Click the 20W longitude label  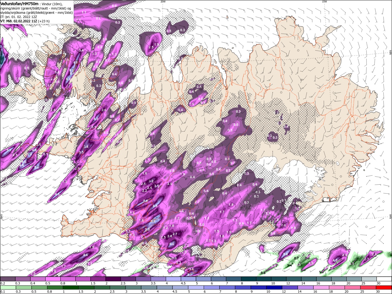(163, 2)
